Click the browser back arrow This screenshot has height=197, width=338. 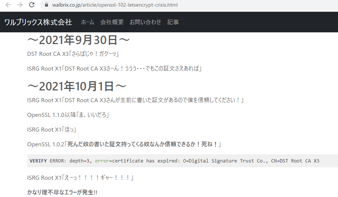8,5
